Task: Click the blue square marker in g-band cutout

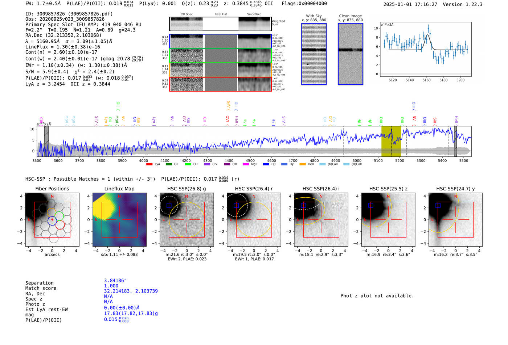Action: pos(169,205)
